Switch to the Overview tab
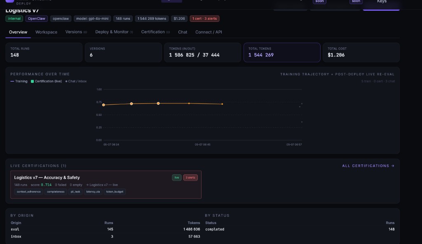The height and width of the screenshot is (244, 422). 18,32
